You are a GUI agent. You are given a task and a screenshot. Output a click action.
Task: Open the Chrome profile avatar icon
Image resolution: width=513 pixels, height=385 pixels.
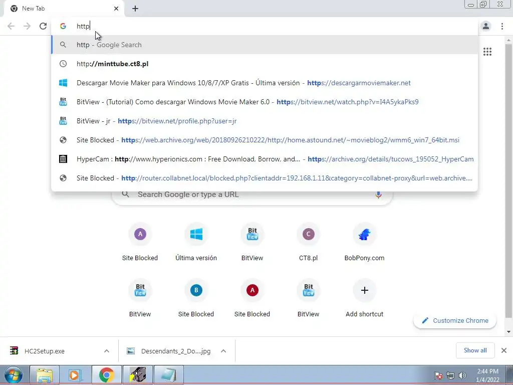pyautogui.click(x=486, y=26)
